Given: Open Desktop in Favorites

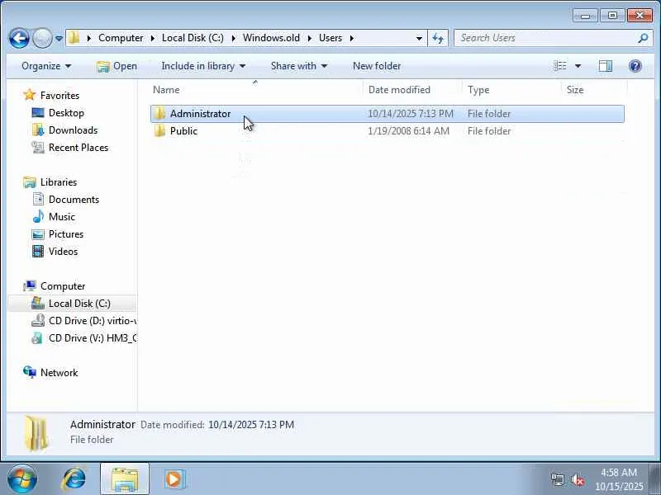Looking at the screenshot, I should tap(66, 113).
